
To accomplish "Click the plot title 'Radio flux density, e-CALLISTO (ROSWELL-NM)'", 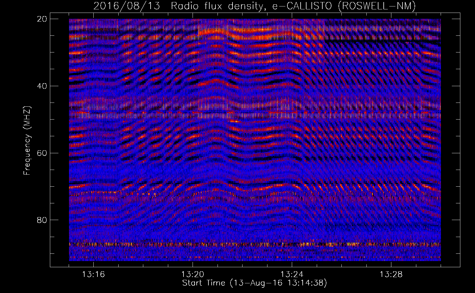I will pos(293,6).
